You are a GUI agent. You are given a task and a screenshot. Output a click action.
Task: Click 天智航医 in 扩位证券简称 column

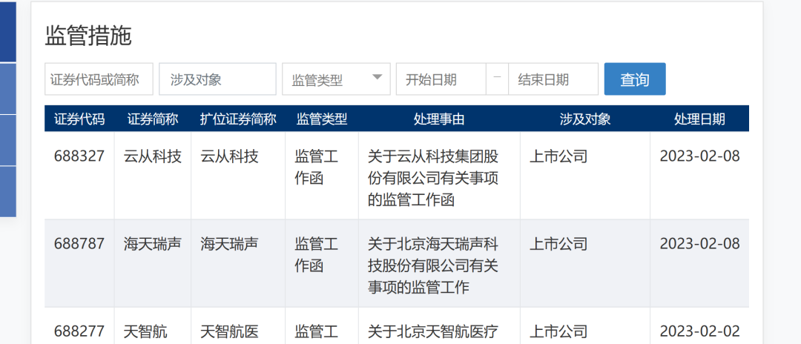[229, 331]
